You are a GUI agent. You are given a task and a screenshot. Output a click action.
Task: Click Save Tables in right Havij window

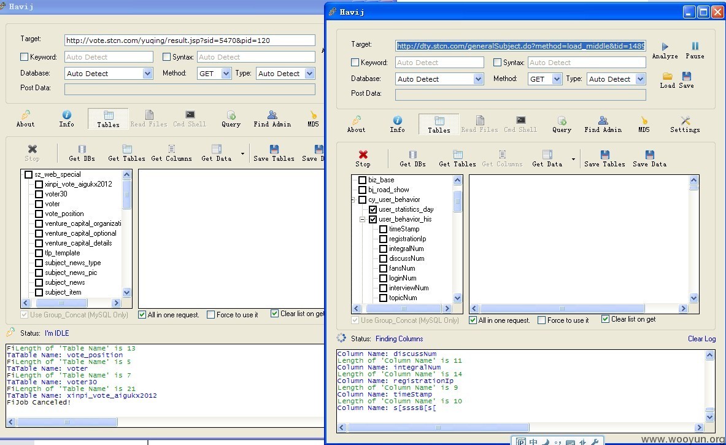point(604,158)
